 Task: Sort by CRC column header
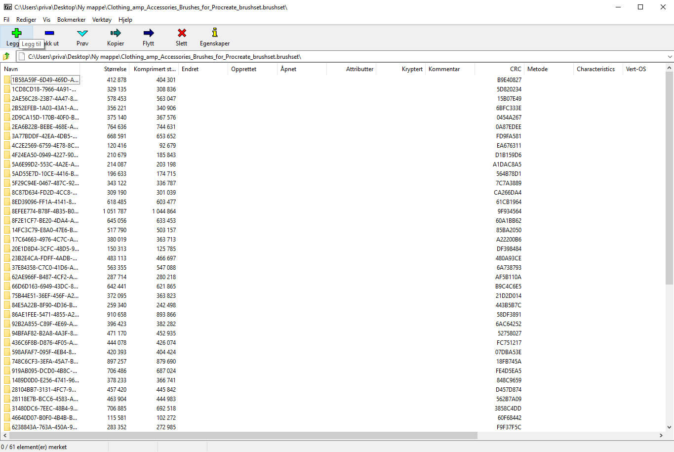499,69
